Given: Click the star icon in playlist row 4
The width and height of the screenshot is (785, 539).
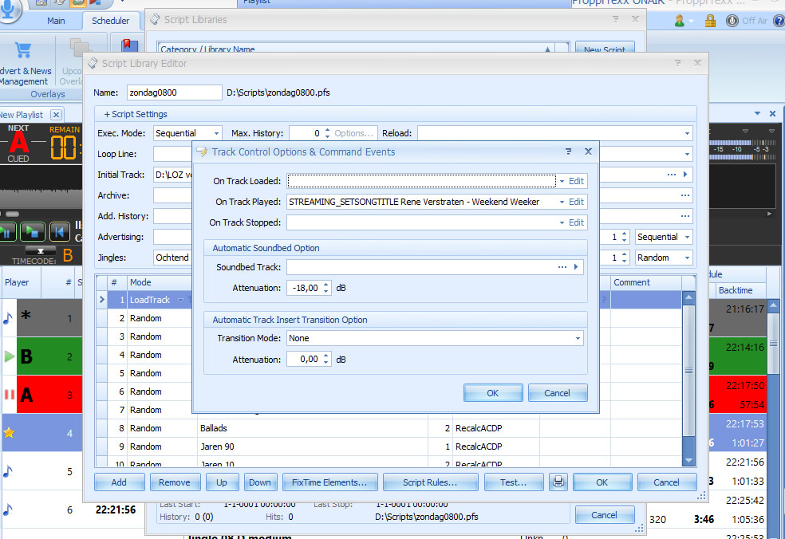Looking at the screenshot, I should coord(9,433).
